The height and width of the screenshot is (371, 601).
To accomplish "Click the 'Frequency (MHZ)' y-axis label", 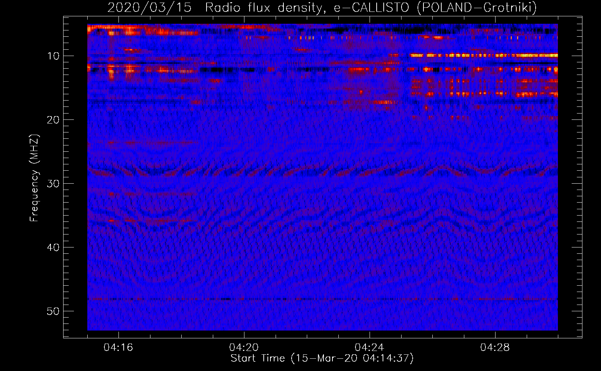I will coord(34,178).
